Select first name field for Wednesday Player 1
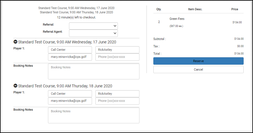Viewport: 253px width, 133px height. coord(70,50)
